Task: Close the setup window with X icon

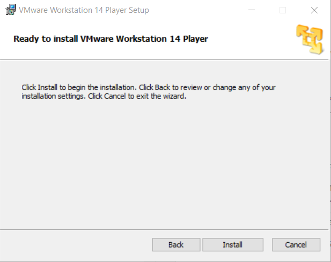Action: 314,10
